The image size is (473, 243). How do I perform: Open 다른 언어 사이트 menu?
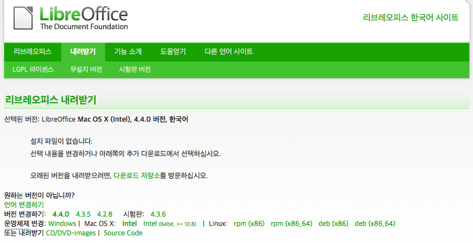tap(228, 51)
